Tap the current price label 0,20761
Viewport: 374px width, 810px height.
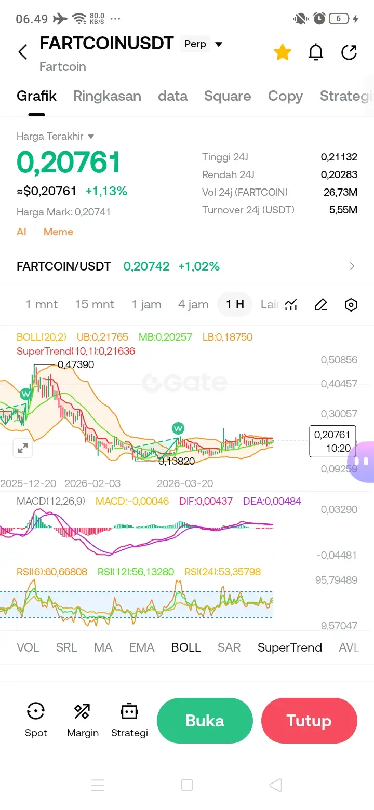[x=332, y=441]
